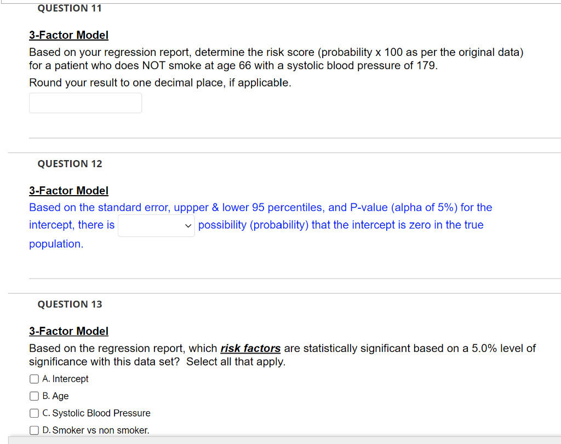Expand the dropdown chevron beside the blank selector
561x444 pixels.
click(188, 225)
